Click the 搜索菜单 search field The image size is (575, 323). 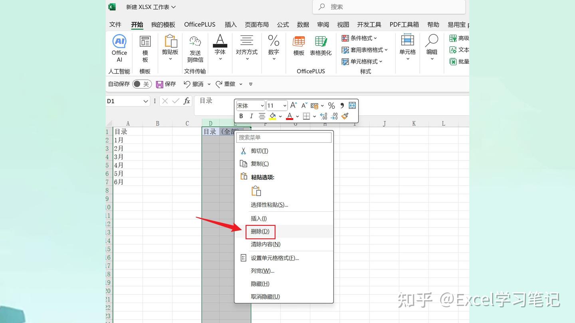284,137
